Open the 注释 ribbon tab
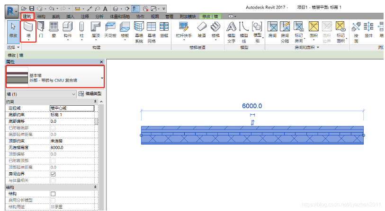Image resolution: width=385 pixels, height=211 pixels. [84, 16]
